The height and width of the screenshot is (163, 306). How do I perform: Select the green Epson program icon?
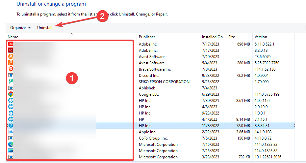coord(11,81)
